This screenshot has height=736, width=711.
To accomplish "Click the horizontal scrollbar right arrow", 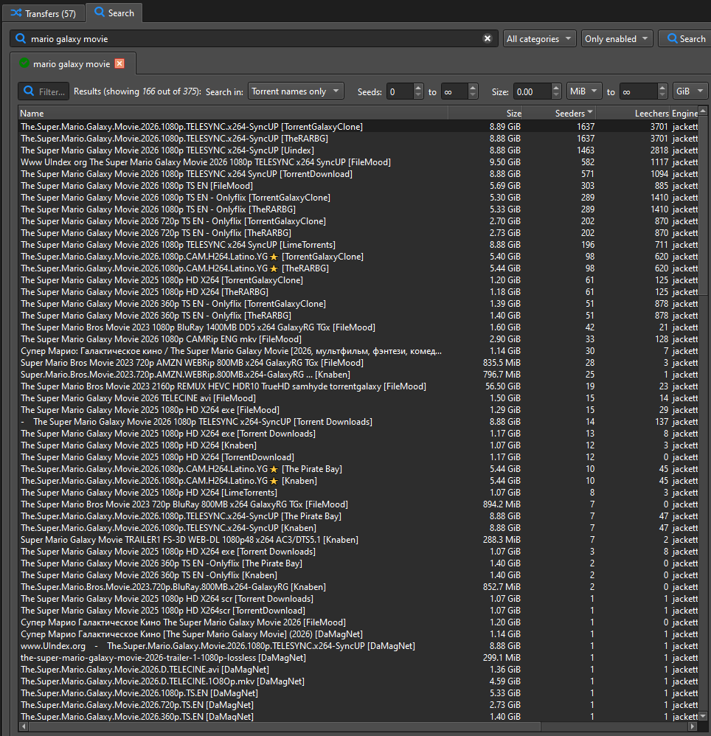I will [693, 726].
